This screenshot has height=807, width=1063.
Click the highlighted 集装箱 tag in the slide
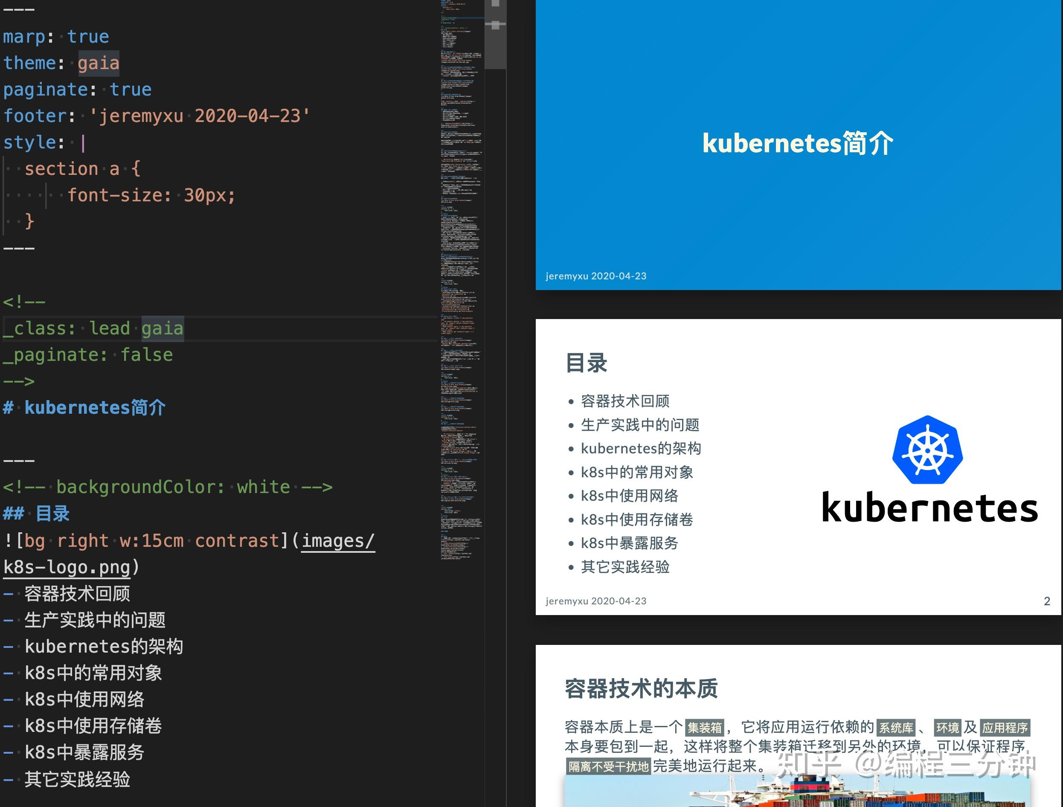point(705,728)
